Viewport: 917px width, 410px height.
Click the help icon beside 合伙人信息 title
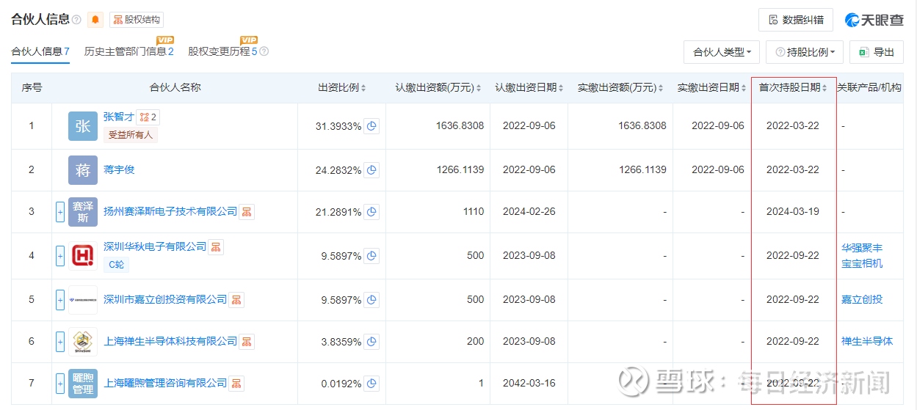point(77,20)
